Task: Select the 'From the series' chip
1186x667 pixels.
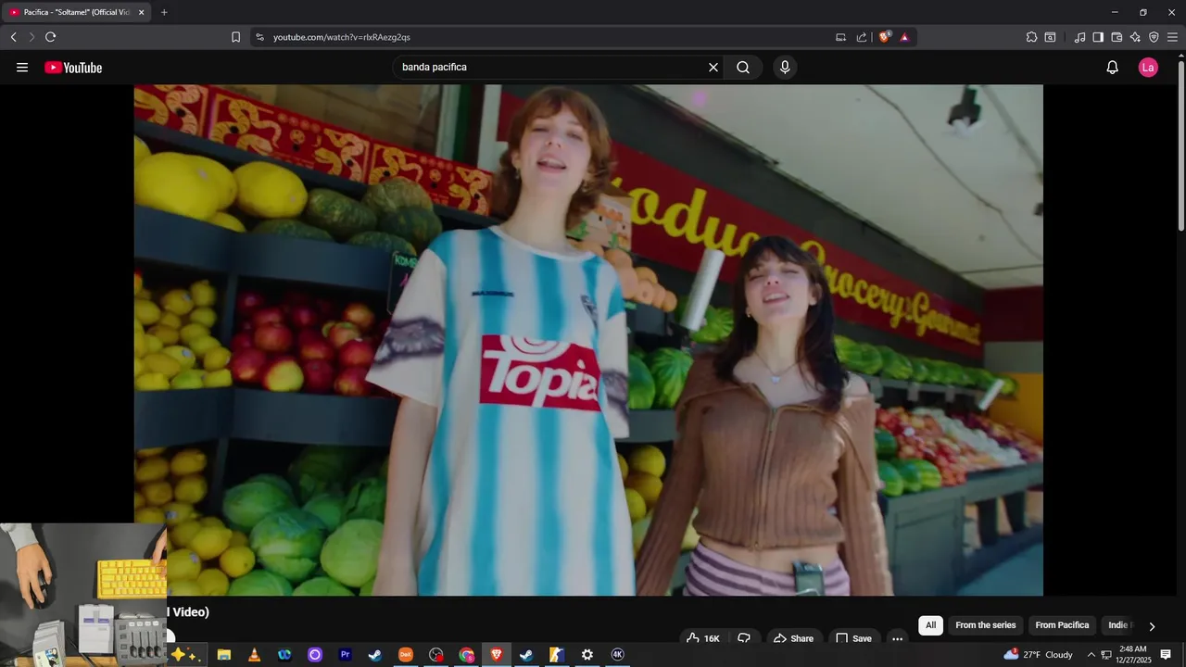Action: tap(986, 625)
